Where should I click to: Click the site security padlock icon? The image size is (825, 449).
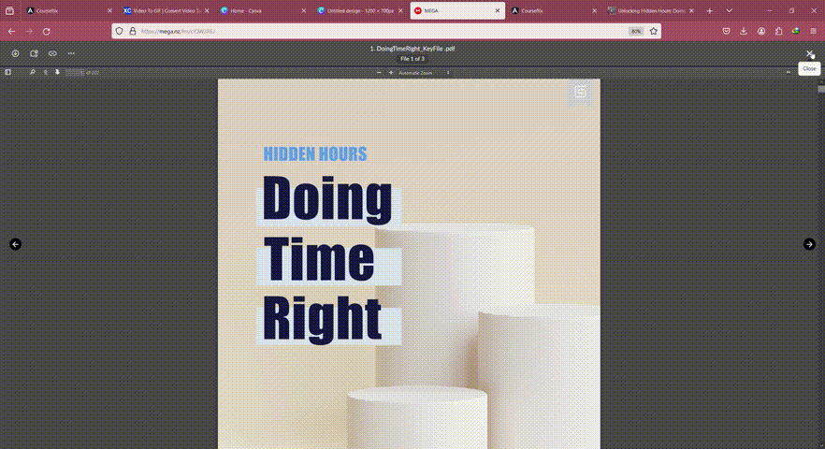[x=133, y=32]
